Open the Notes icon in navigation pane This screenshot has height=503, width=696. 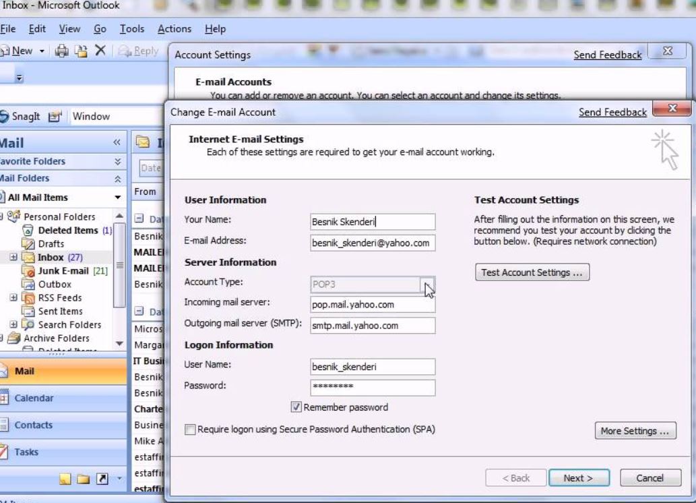(65, 479)
